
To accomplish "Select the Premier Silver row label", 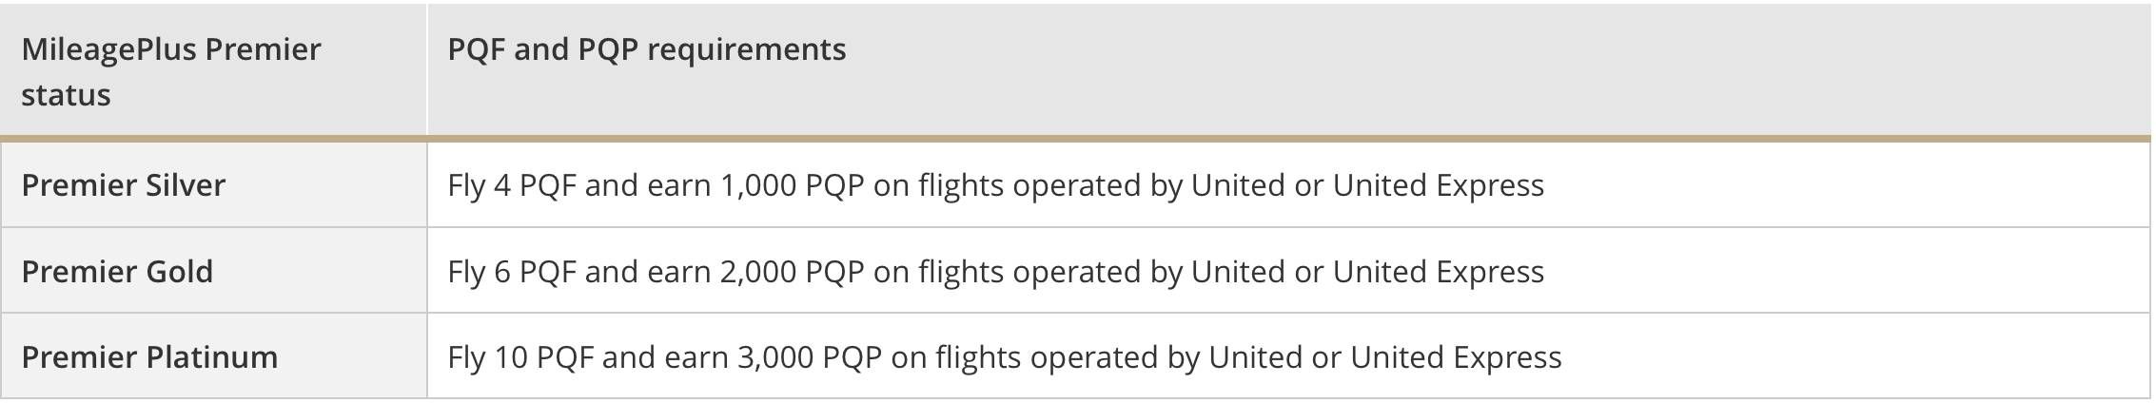I will coord(124,185).
